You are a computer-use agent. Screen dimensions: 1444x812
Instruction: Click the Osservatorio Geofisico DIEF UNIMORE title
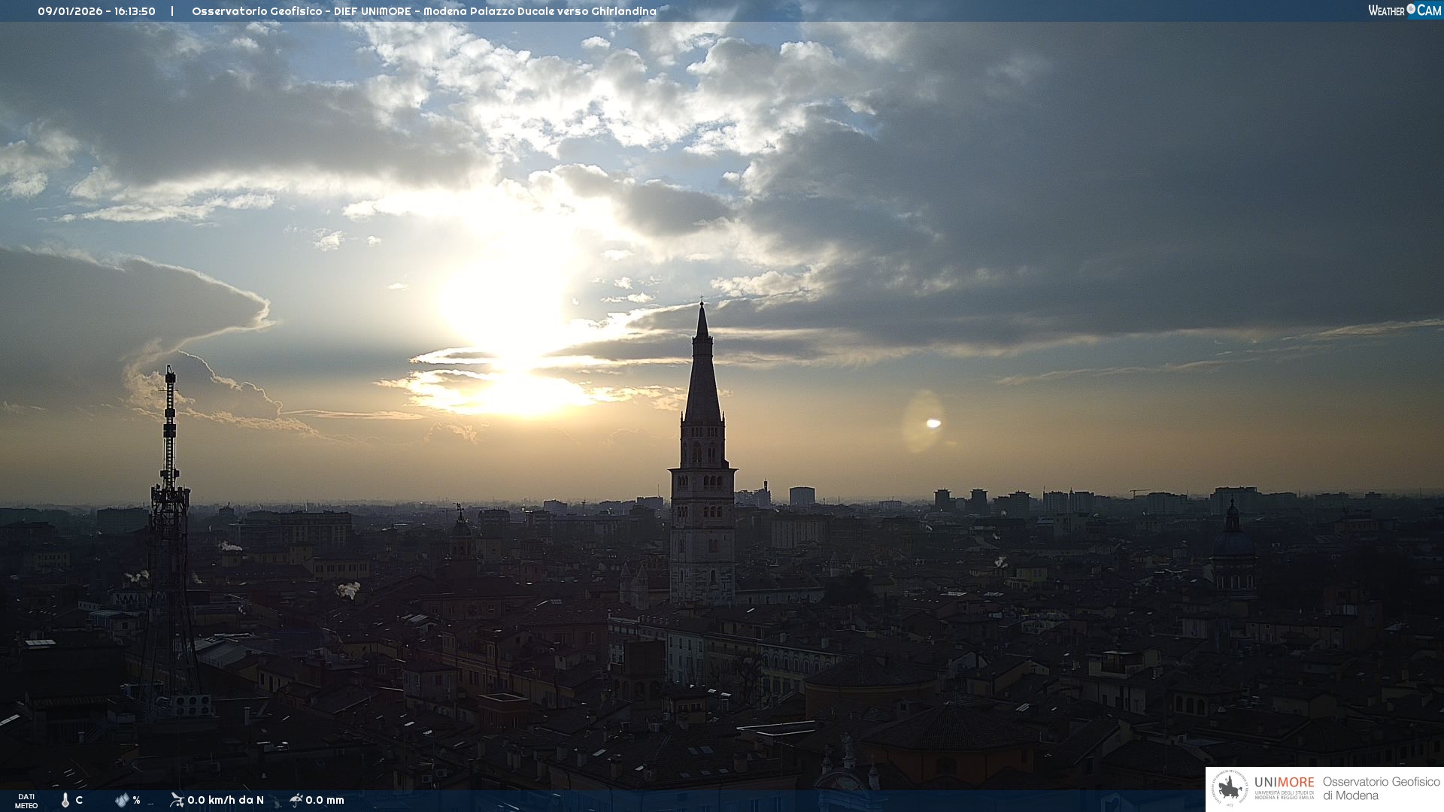423,11
